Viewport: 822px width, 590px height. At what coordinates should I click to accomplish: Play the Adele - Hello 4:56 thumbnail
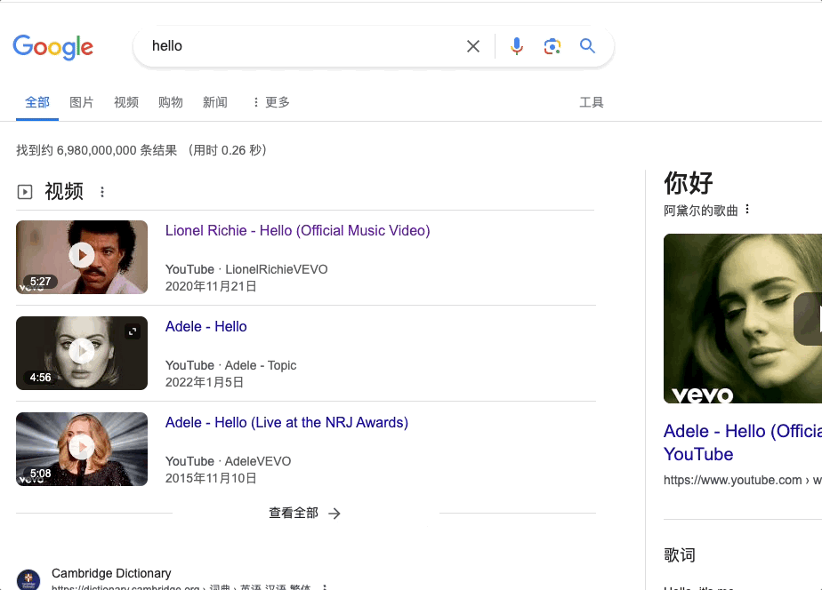tap(82, 353)
